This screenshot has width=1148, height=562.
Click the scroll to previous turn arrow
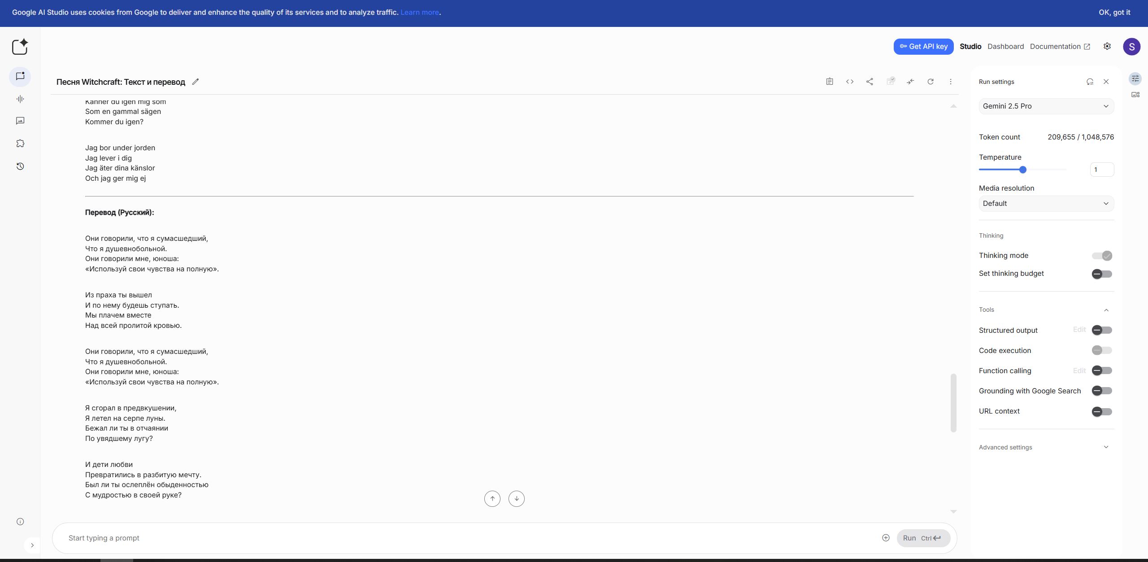(x=492, y=499)
